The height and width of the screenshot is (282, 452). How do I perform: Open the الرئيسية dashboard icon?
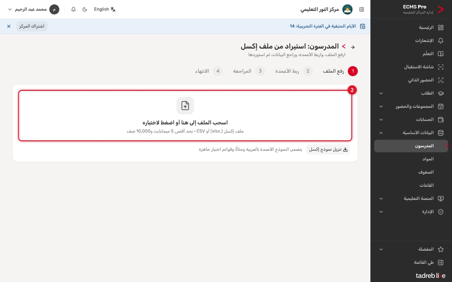[x=441, y=27]
